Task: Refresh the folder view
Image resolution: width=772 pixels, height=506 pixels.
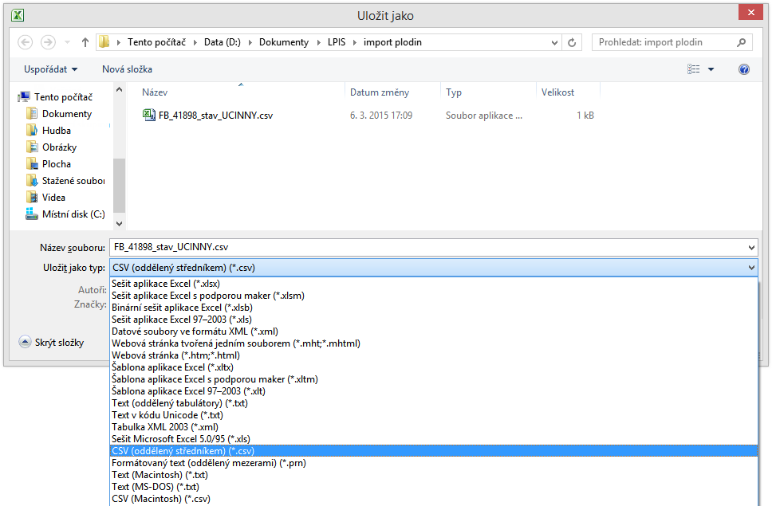Action: coord(572,42)
